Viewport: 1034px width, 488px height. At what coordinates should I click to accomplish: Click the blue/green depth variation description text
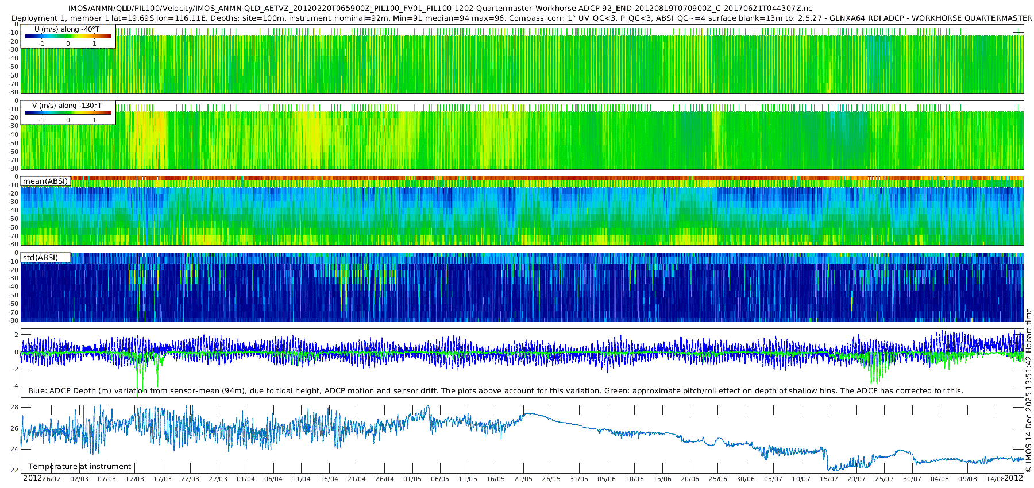495,391
